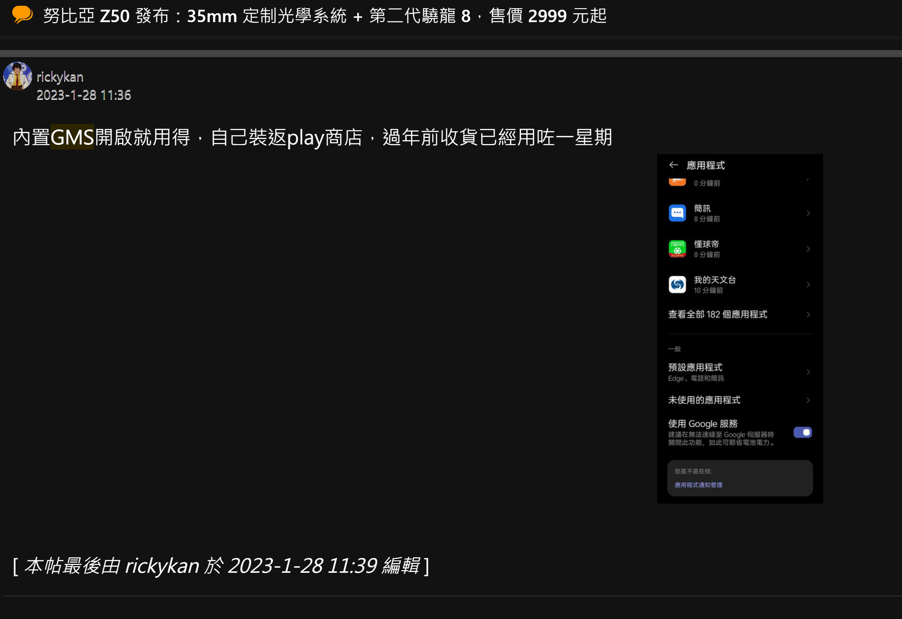This screenshot has height=619, width=902.
Task: Open 查看全部 182 個應用程式 chevron
Action: point(808,315)
